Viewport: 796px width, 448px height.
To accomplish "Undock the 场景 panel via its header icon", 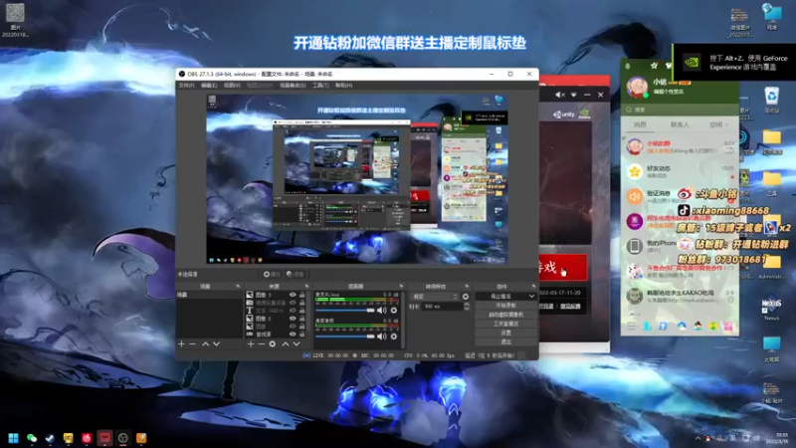I will (238, 287).
